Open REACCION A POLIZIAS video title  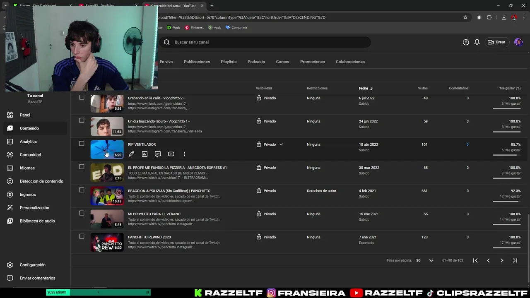point(169,191)
